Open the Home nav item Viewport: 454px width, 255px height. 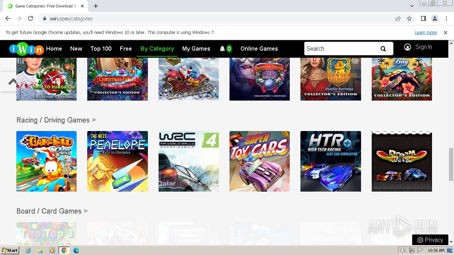[54, 49]
